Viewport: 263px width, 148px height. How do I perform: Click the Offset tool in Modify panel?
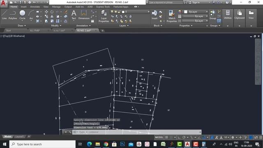(x=66, y=21)
